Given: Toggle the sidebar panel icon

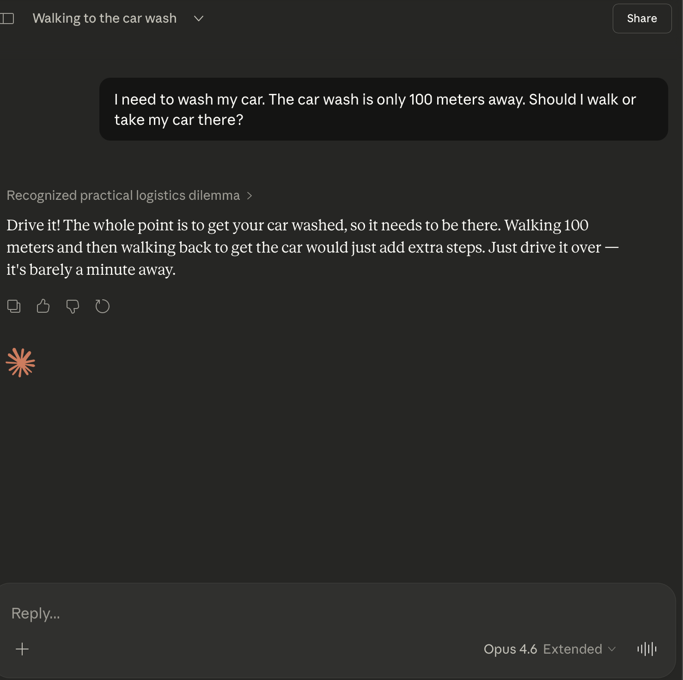Looking at the screenshot, I should 7,19.
